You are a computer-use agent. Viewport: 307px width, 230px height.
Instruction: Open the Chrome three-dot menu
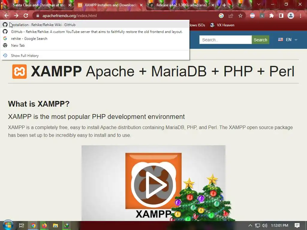[300, 16]
